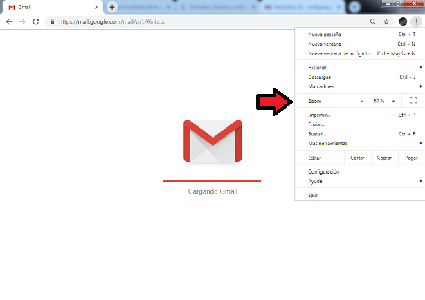Expand the Marcadores submenu

click(x=360, y=86)
